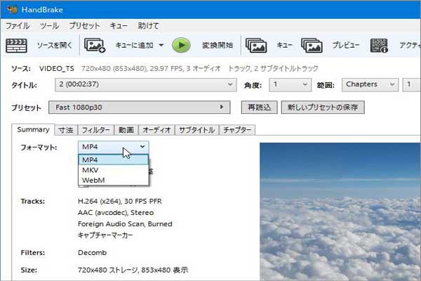Expand the Angle dropdown
Screen dimensions: 421x281
290,84
